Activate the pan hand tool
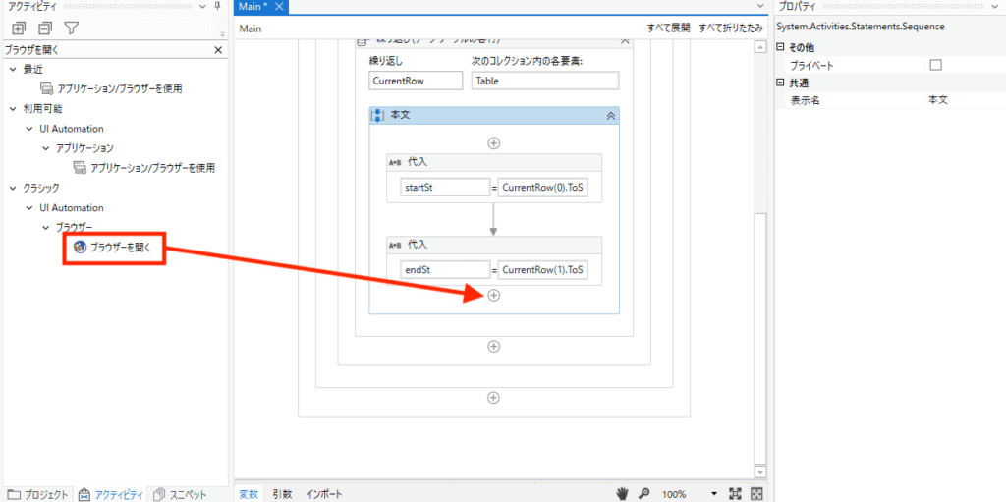 click(x=622, y=494)
